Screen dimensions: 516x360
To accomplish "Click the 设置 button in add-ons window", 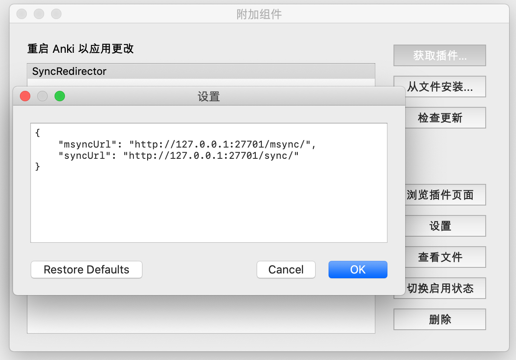I will [439, 226].
